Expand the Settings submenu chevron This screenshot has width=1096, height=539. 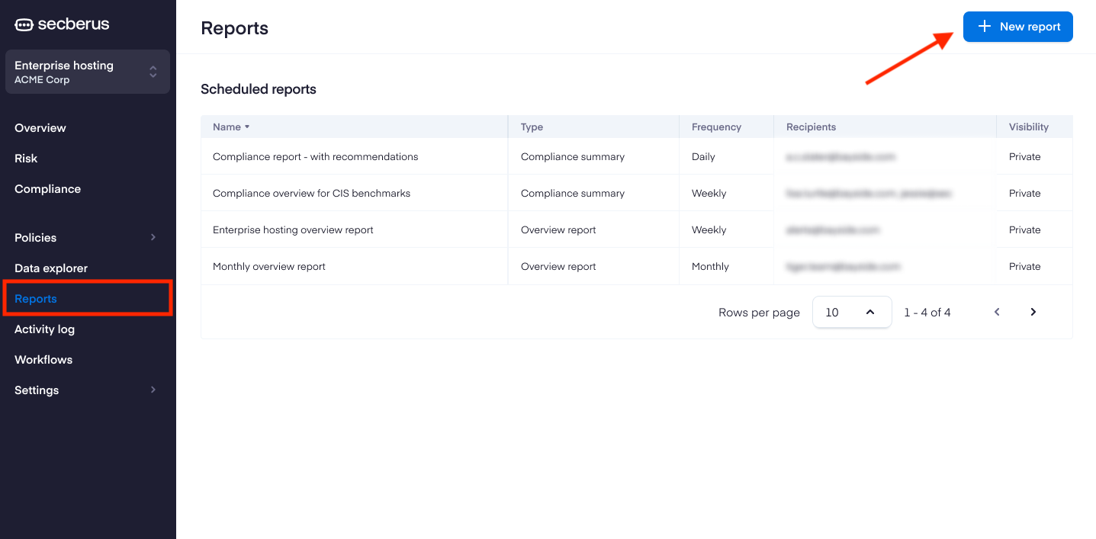153,390
